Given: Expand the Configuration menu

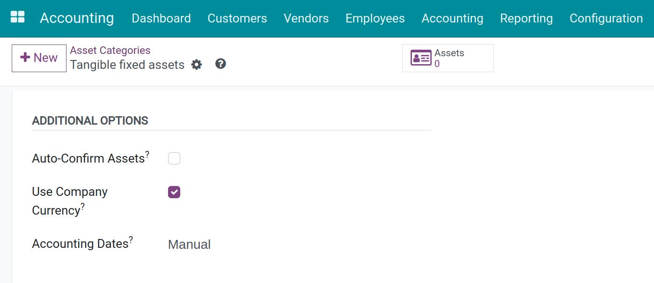Looking at the screenshot, I should 606,18.
